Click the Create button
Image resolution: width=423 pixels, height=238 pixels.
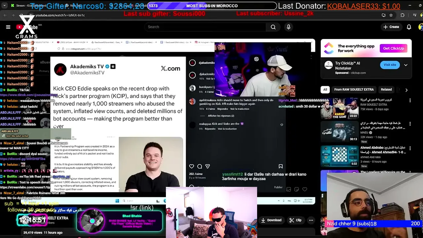391,27
